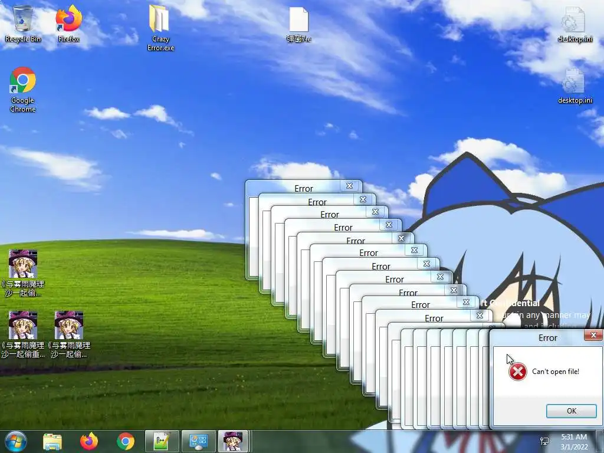Switch to the green notepad taskbar app
The image size is (604, 453).
tap(162, 441)
